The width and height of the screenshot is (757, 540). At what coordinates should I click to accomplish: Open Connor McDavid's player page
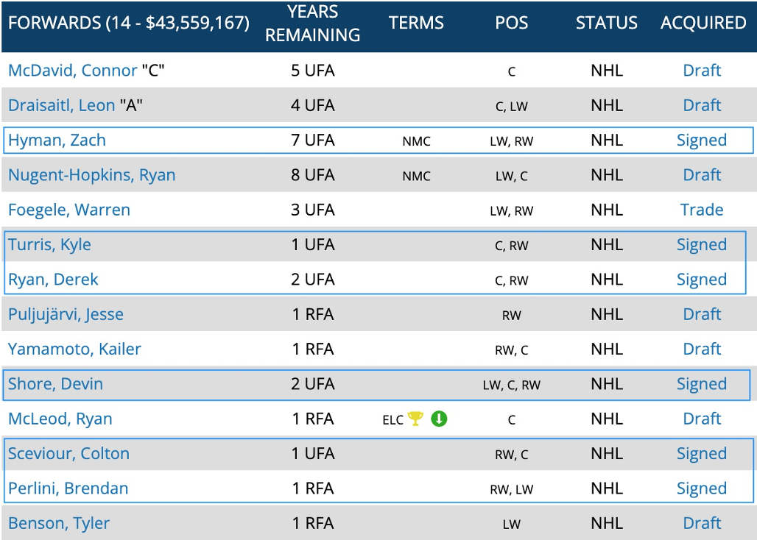[72, 71]
